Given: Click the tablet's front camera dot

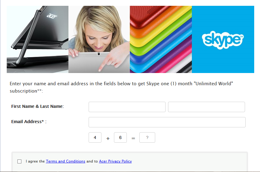Looking at the screenshot, I should 99,54.
